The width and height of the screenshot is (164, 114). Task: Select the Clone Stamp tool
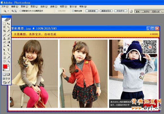(x=4, y=38)
